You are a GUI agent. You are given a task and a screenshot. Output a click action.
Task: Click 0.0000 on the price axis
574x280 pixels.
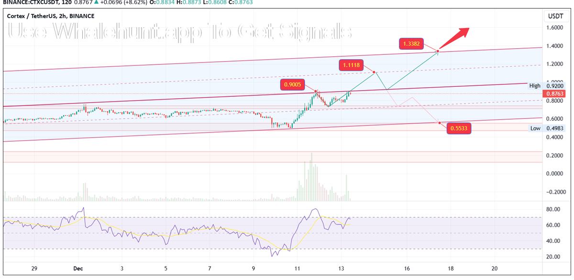click(x=555, y=174)
